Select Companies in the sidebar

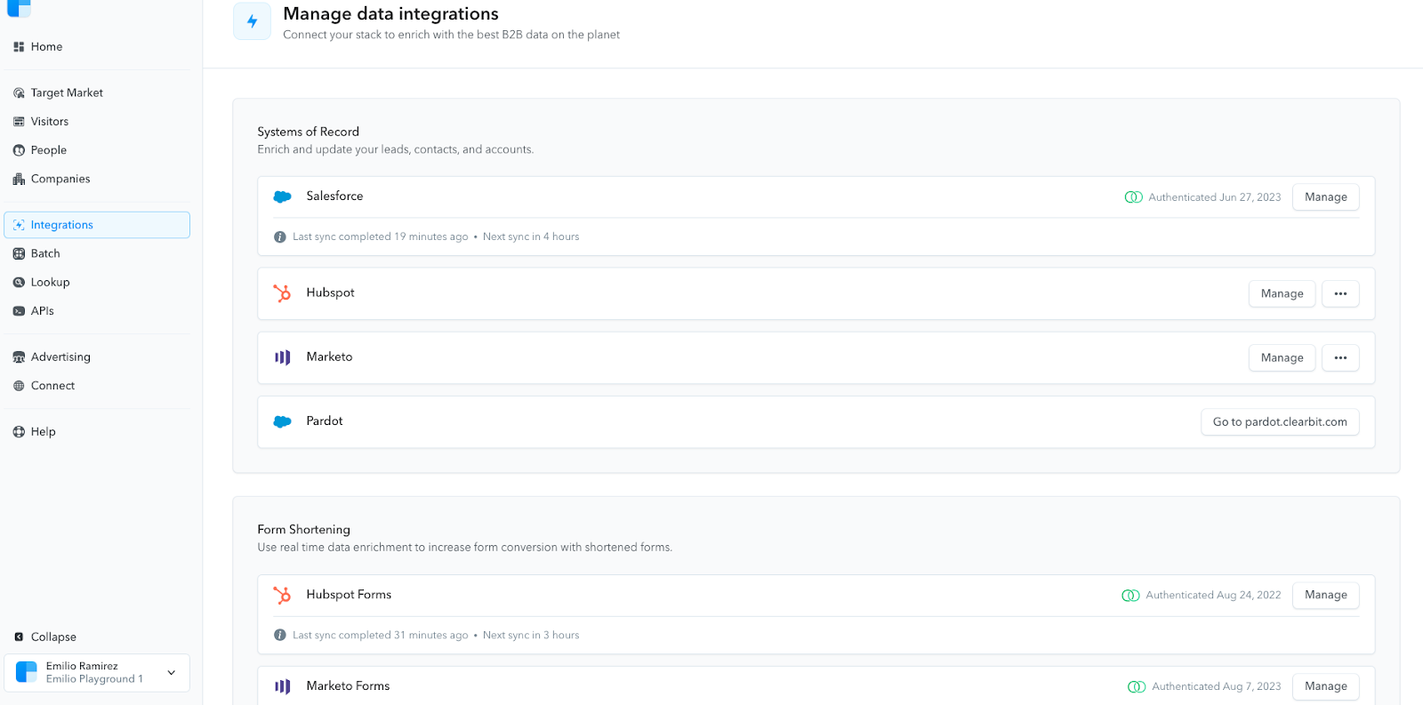click(x=97, y=179)
